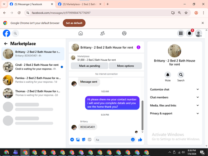Switch to Messenger | Facebook tab

(x=31, y=4)
